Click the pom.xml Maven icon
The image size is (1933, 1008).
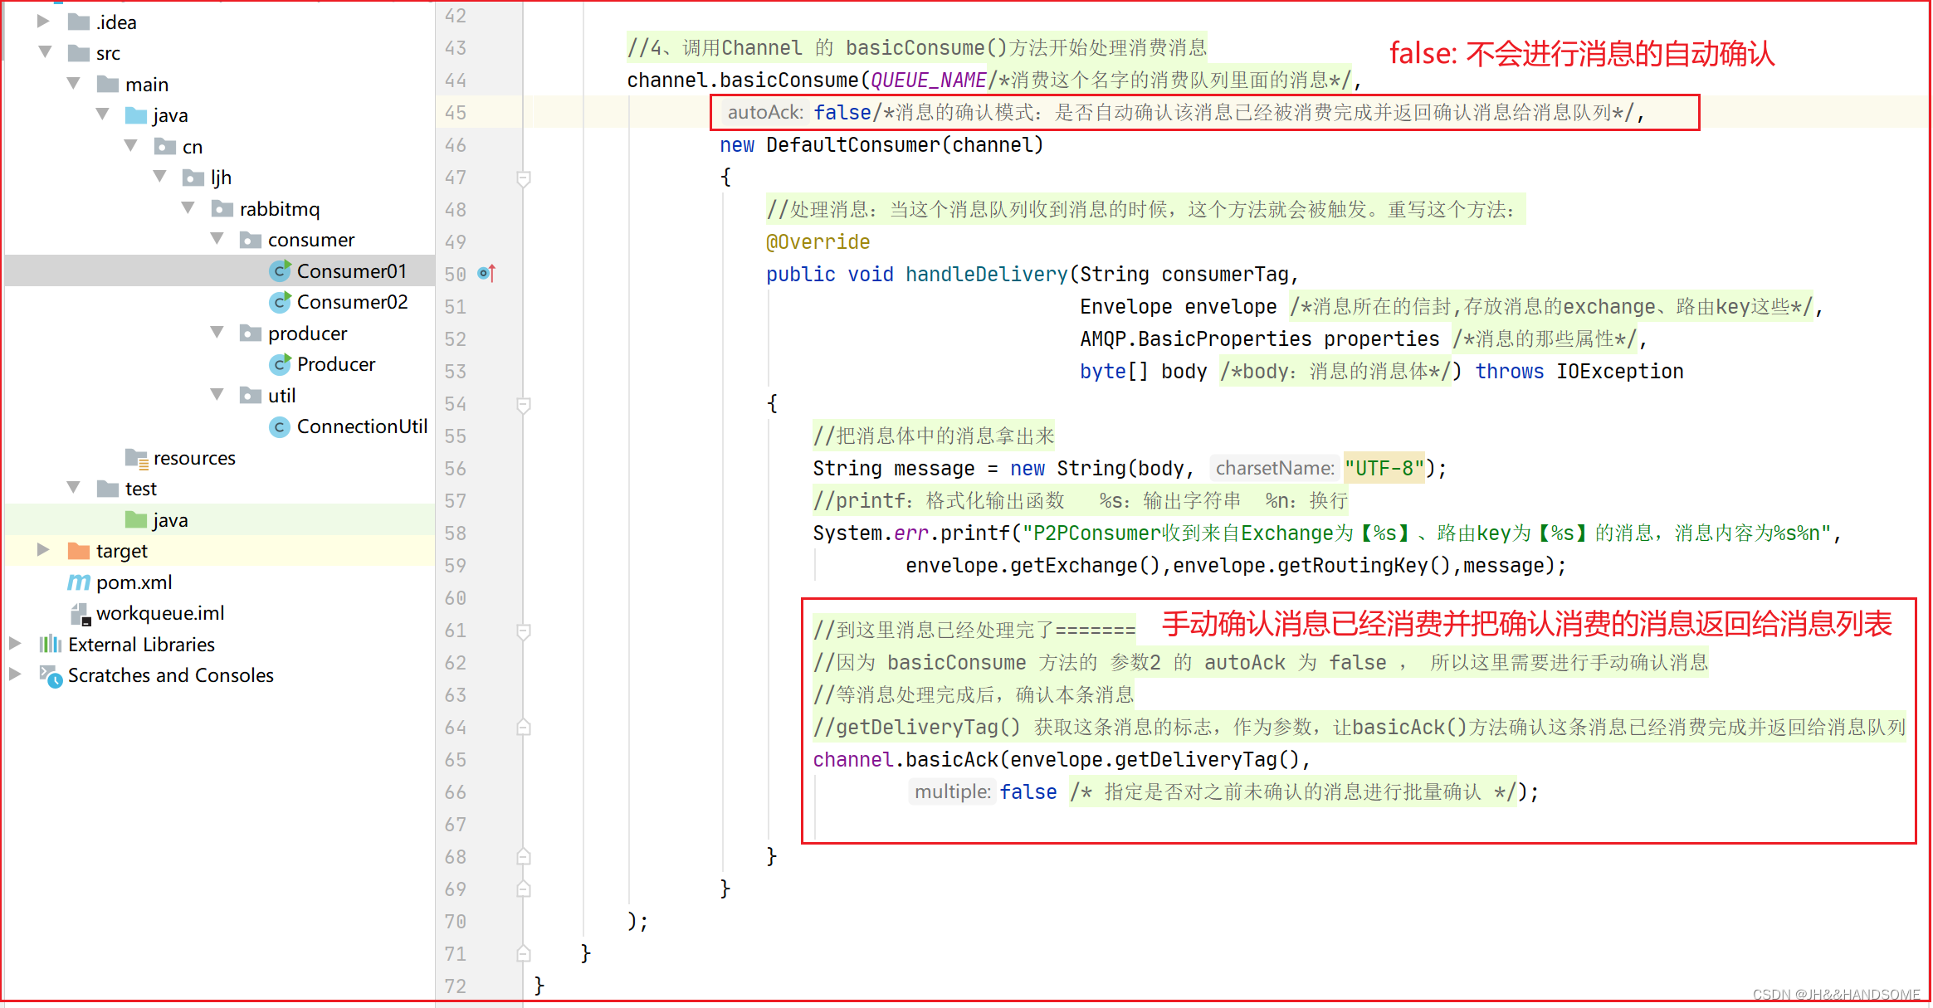click(x=79, y=582)
